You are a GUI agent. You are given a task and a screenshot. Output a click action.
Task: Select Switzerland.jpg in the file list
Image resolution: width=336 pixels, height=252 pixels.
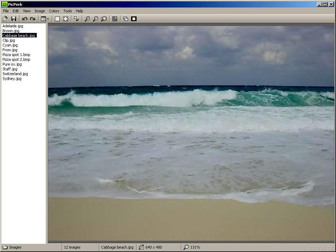point(15,74)
